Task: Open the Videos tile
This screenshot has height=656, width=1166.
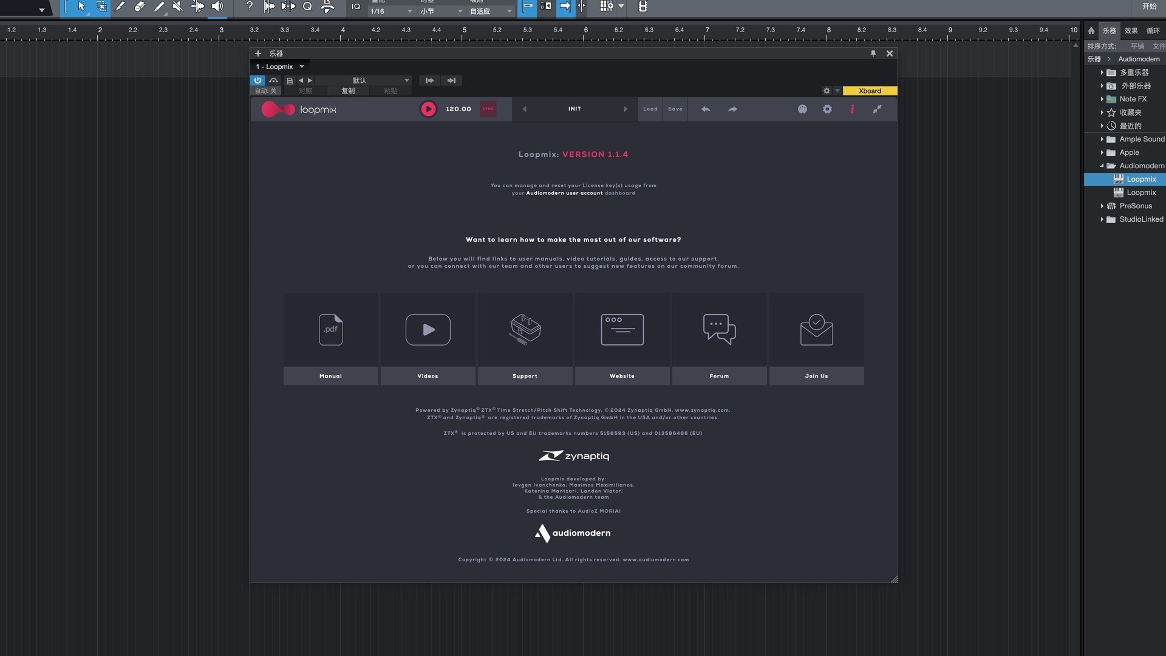Action: pyautogui.click(x=428, y=330)
